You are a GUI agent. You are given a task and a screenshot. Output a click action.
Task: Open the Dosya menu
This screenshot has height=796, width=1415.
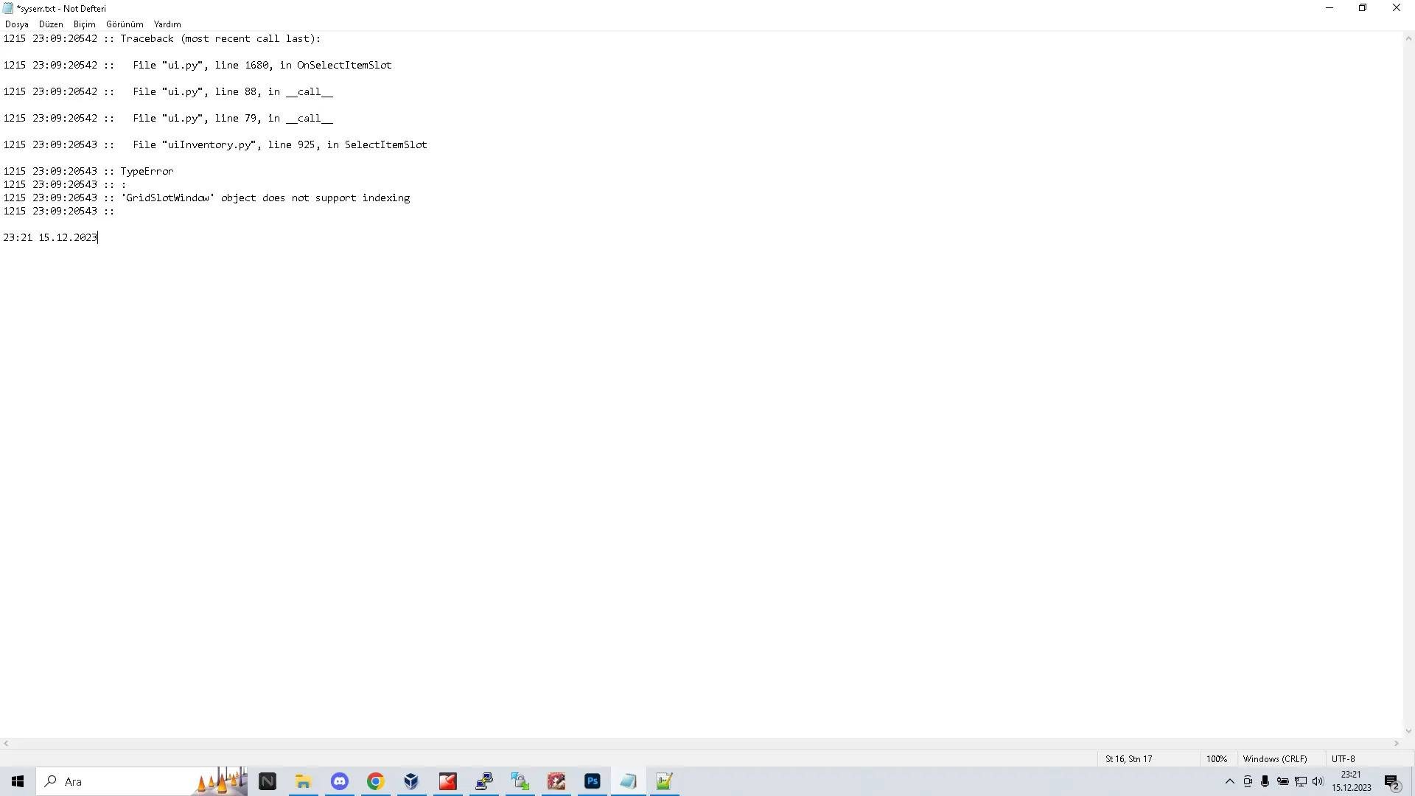16,24
